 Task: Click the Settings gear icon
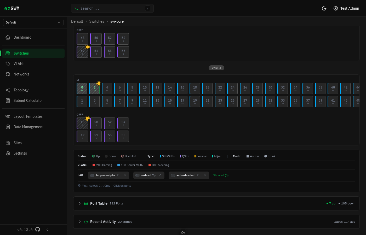pos(8,153)
